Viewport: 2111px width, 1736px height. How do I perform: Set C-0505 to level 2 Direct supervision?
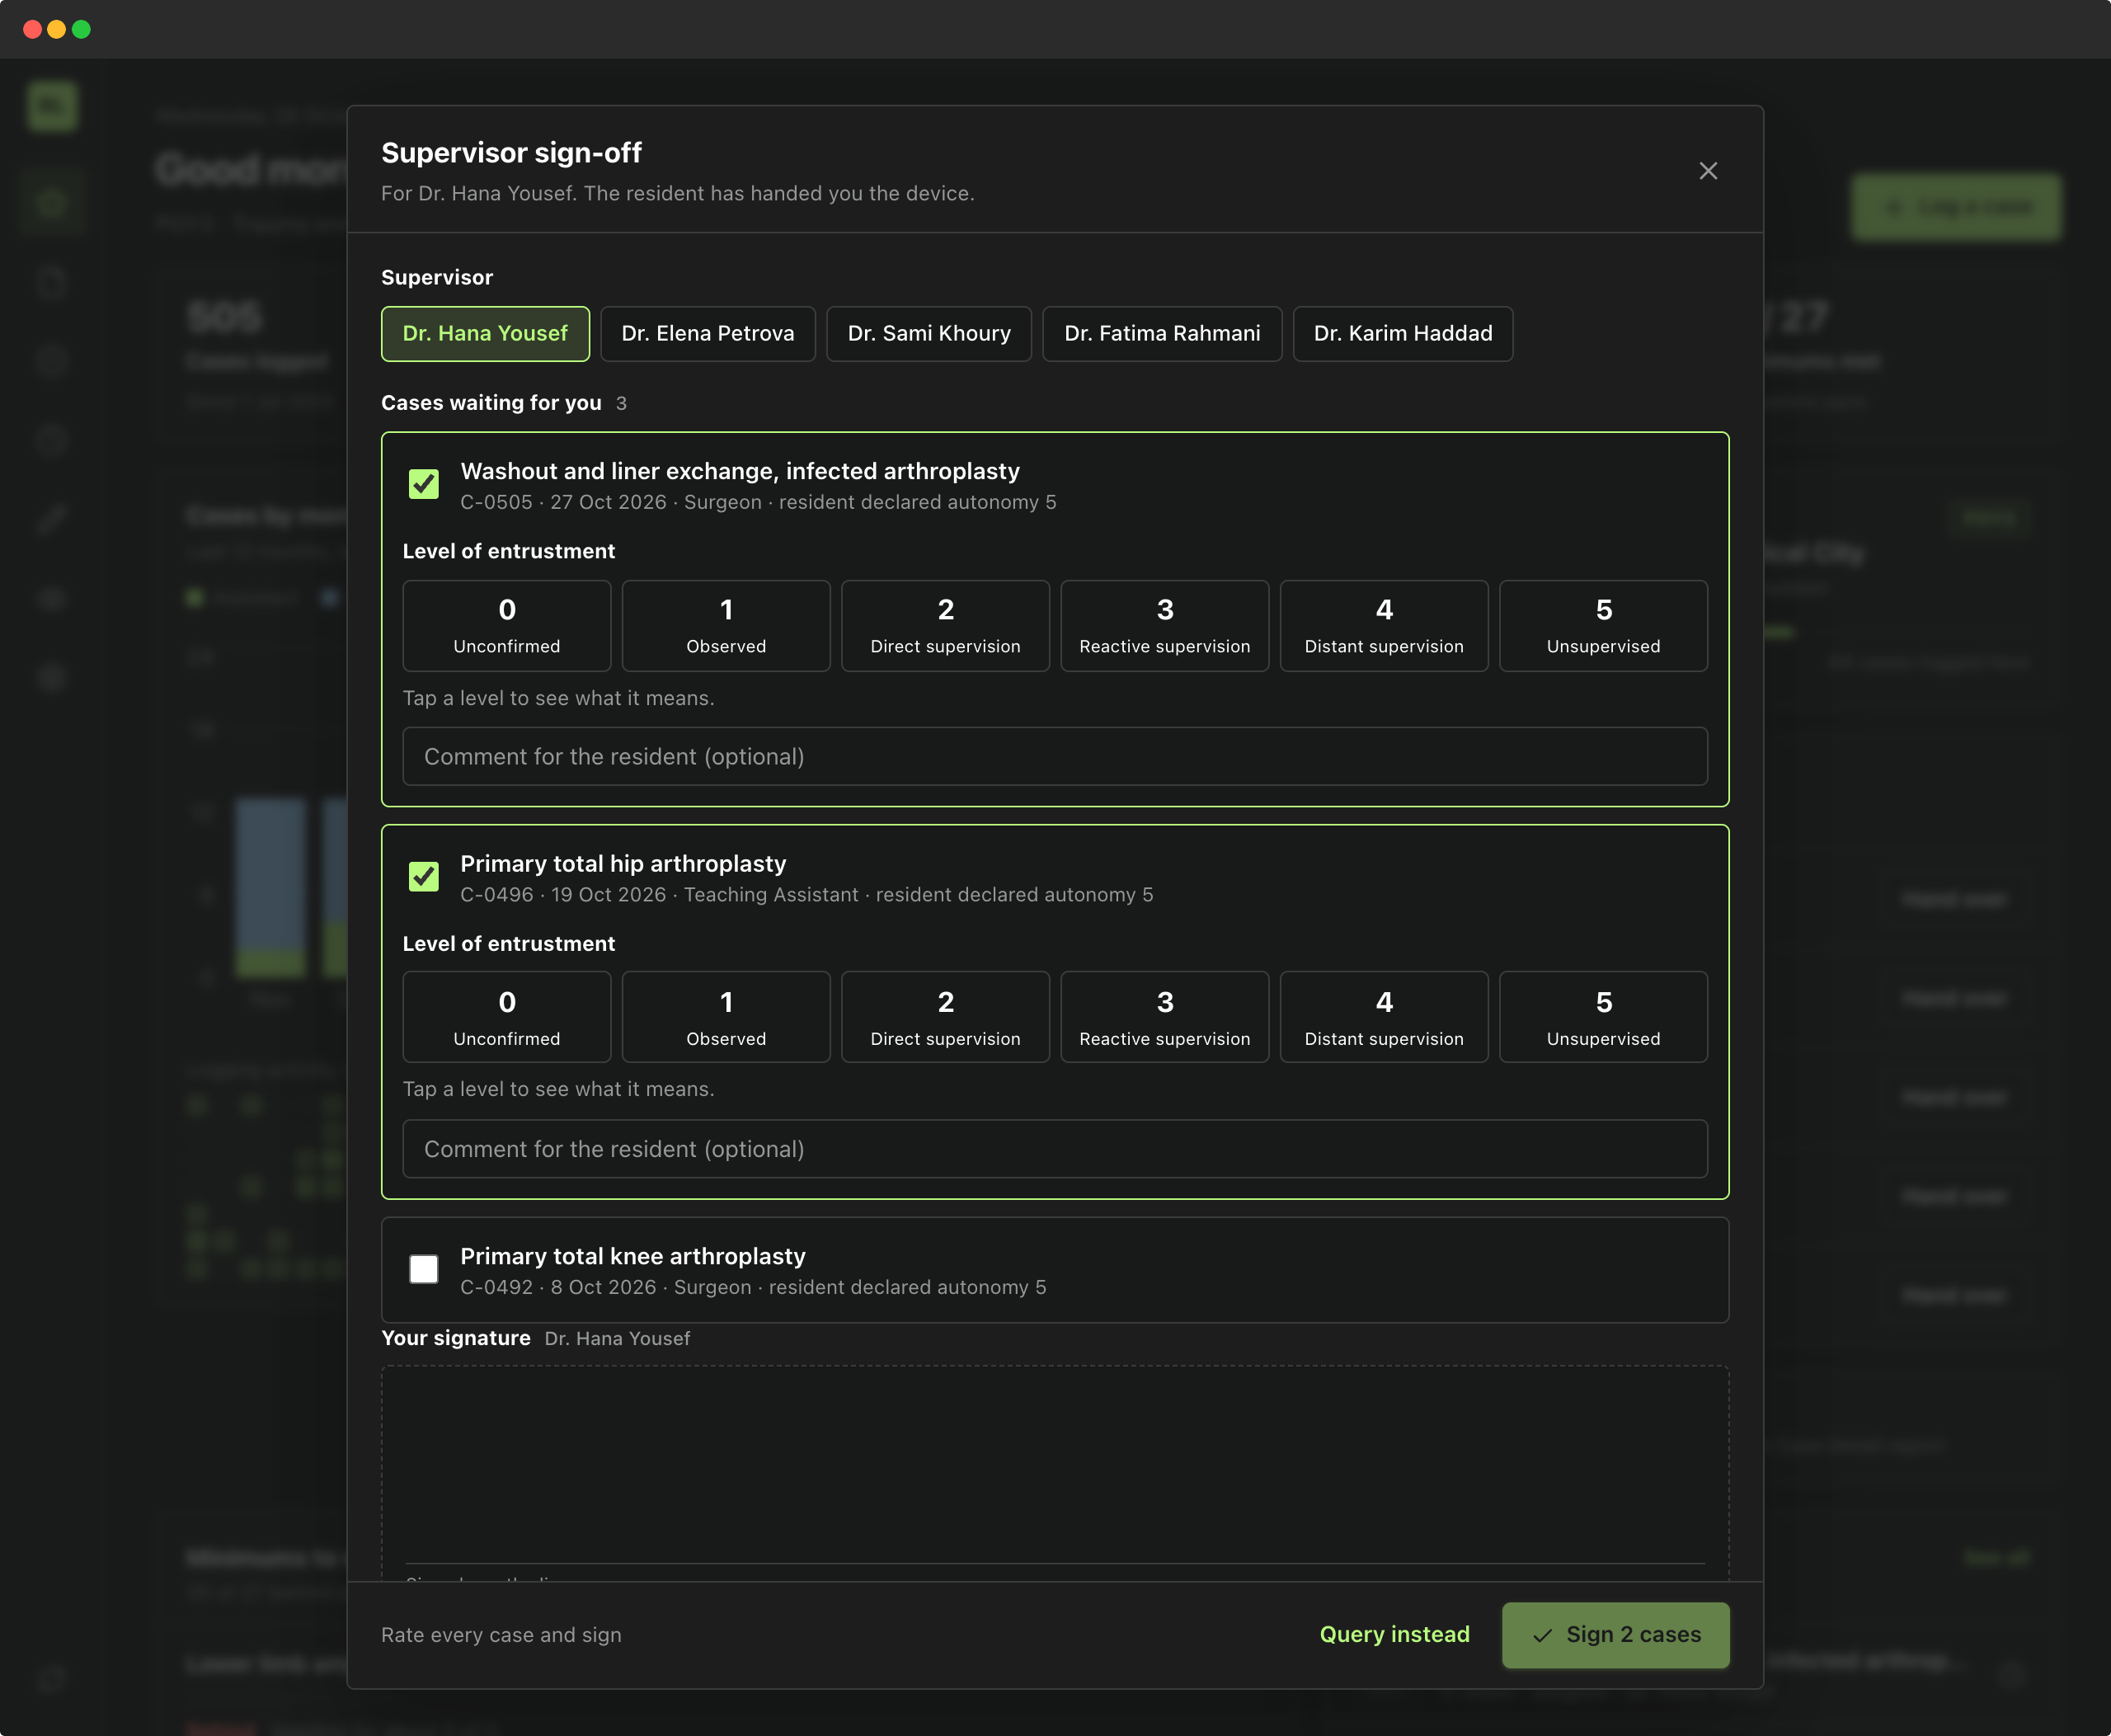pyautogui.click(x=945, y=626)
